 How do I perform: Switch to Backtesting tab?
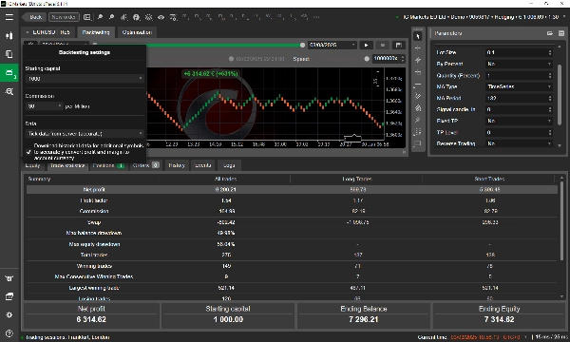tap(96, 32)
